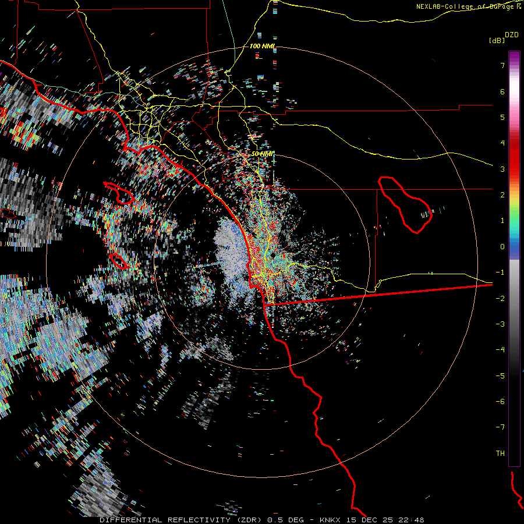Click the -7 tick label on the dB scale

point(500,427)
